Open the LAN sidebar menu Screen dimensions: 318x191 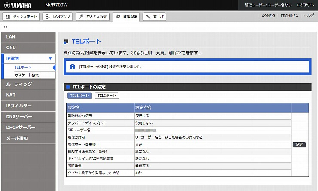point(28,37)
